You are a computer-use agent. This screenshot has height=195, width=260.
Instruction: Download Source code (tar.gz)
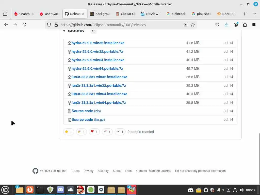pyautogui.click(x=88, y=120)
